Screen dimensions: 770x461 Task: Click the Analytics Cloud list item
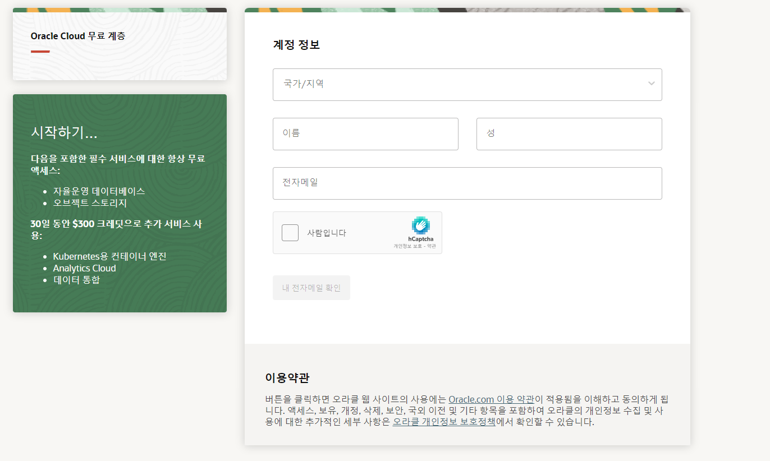pos(85,268)
